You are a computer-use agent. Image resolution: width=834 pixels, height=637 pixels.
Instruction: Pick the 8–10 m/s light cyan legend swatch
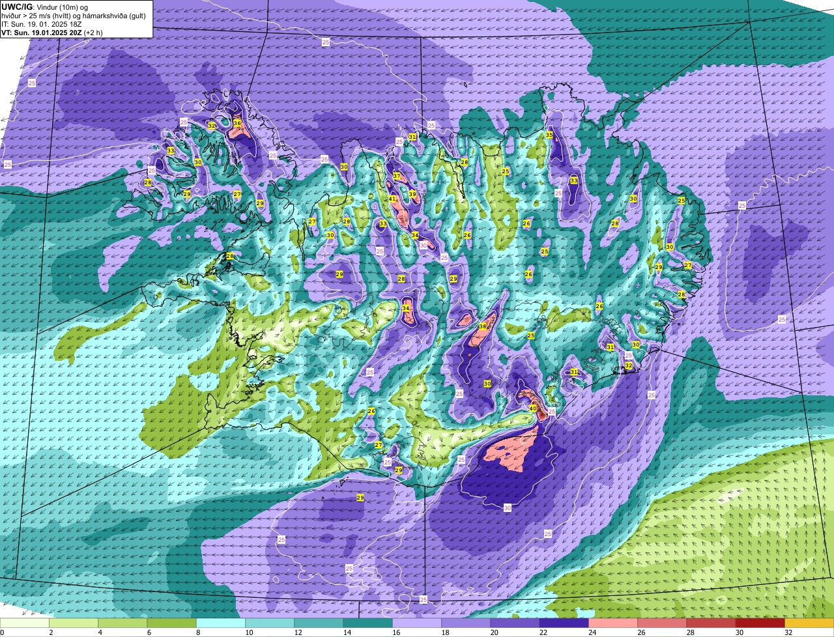tap(221, 623)
